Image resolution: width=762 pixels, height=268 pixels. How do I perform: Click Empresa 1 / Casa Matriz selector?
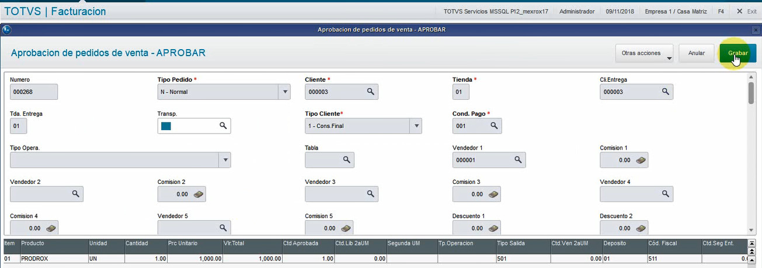click(x=675, y=11)
